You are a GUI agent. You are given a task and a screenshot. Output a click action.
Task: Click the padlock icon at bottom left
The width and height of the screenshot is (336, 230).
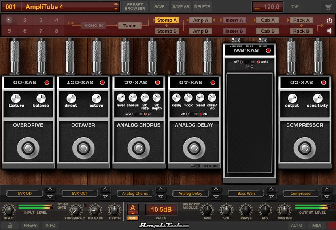point(10,226)
